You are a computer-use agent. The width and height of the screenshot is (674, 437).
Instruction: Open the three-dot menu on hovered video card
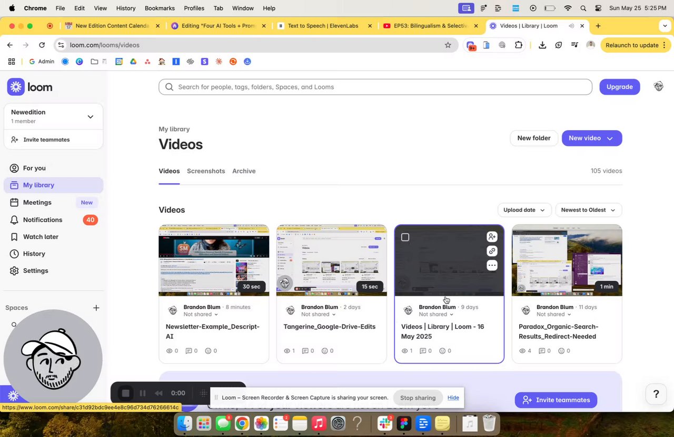492,265
